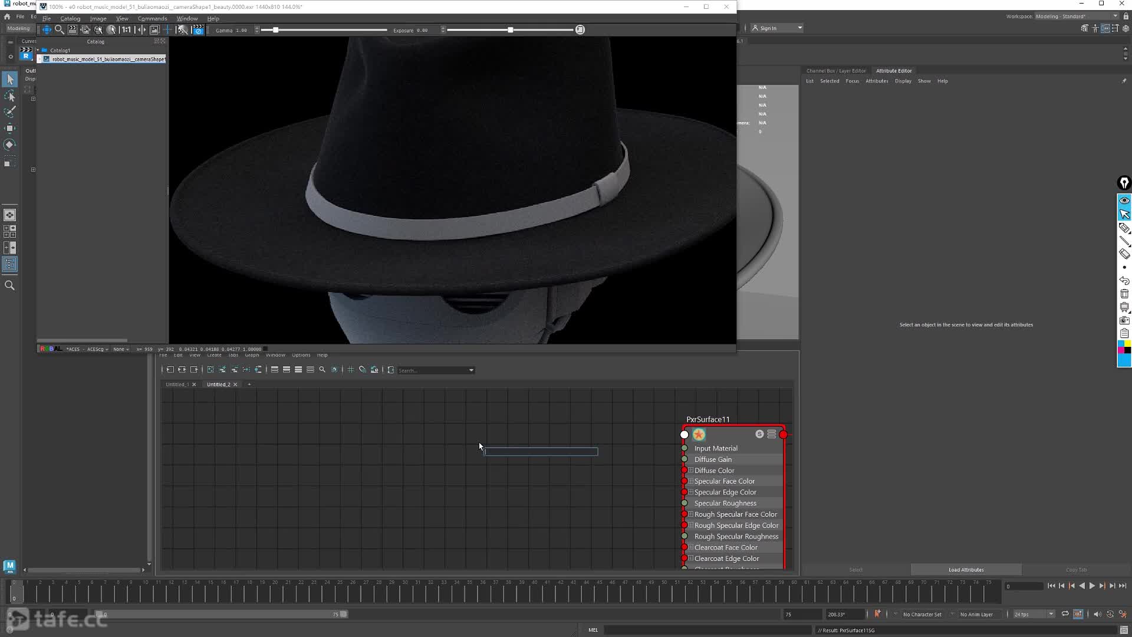Screen dimensions: 1132x637
Task: Switch to the Untitled_1 Hypershade tab
Action: coord(177,384)
